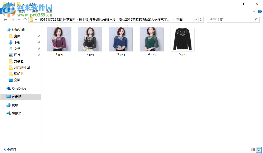Click the back navigation arrow
The height and width of the screenshot is (153, 263).
coord(5,19)
